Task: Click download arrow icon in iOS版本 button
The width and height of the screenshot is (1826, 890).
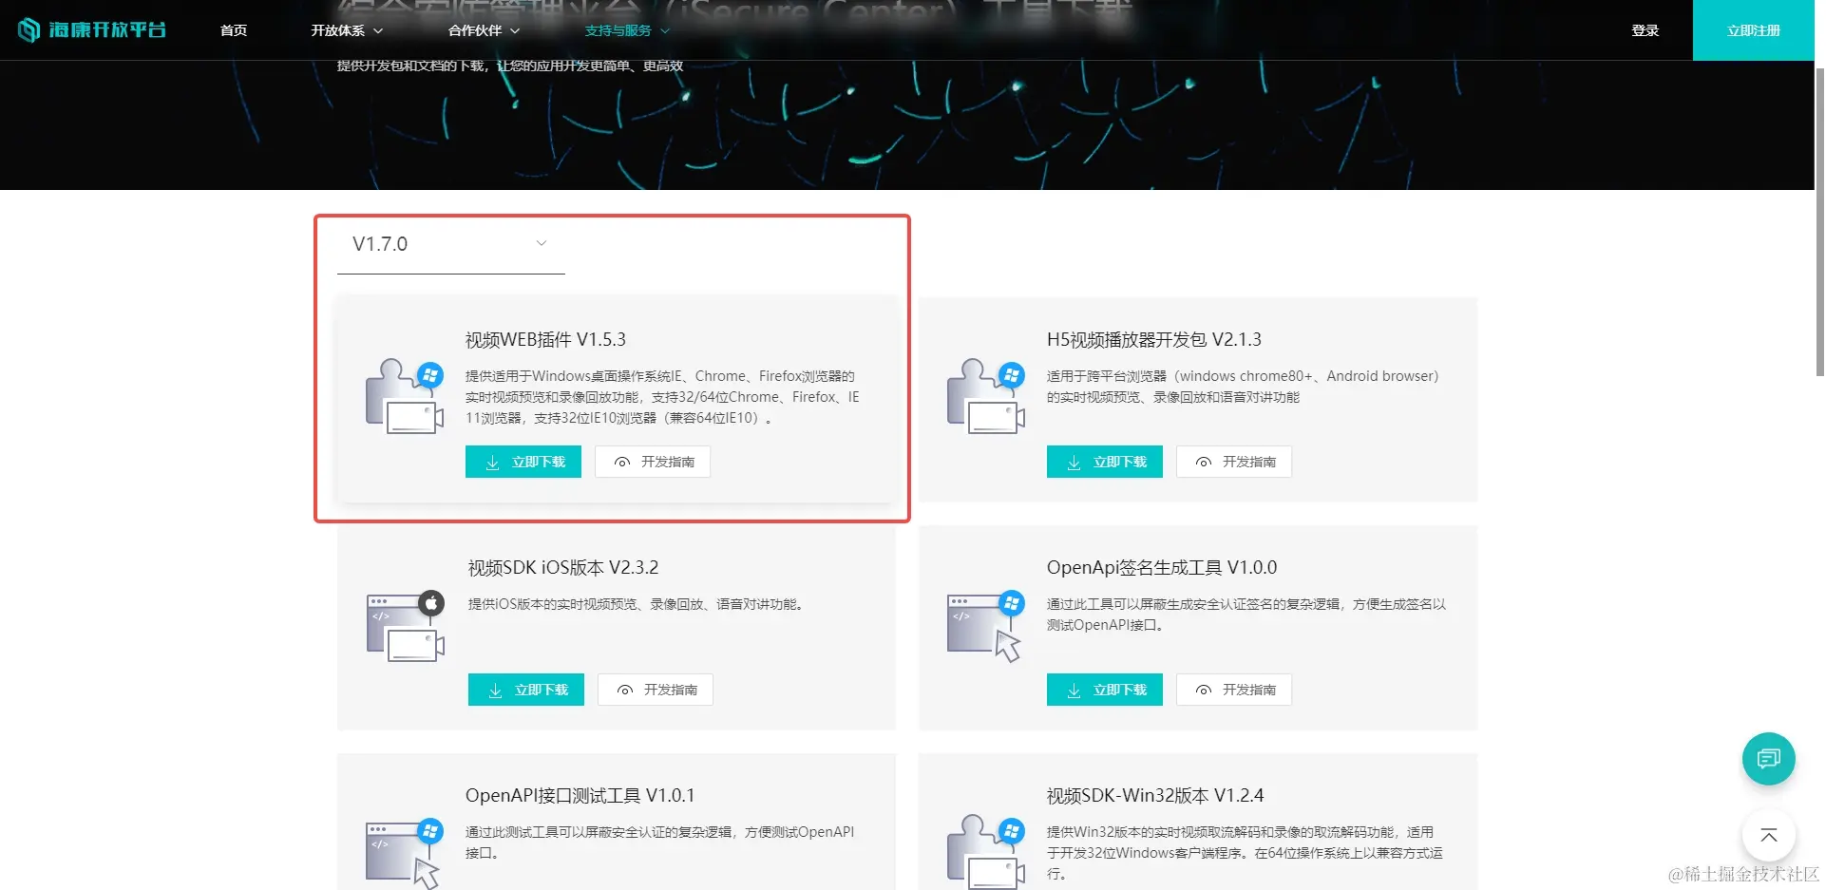Action: point(495,691)
